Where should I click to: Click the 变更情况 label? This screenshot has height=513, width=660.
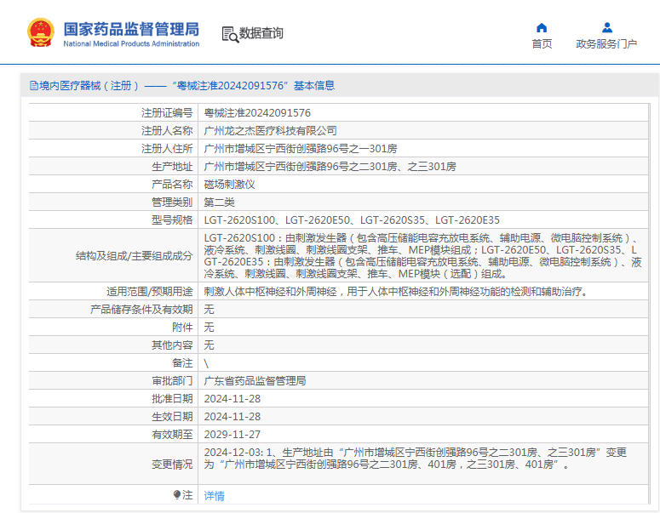click(x=172, y=465)
